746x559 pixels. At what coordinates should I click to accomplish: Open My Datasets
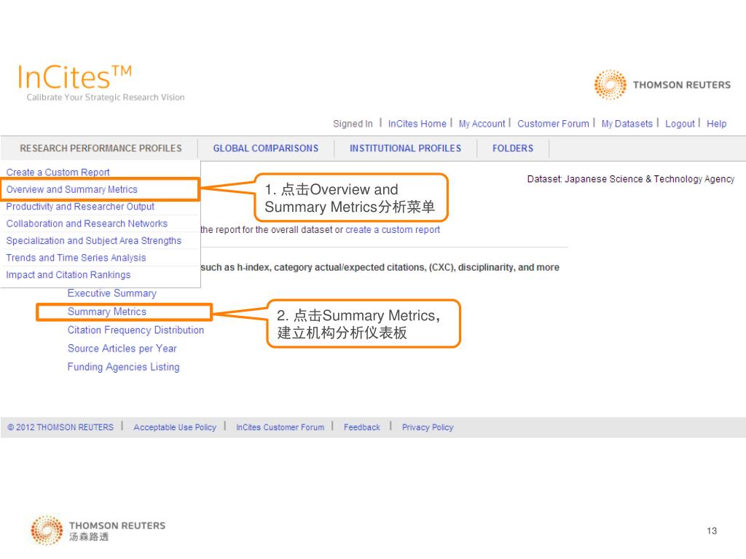tap(627, 124)
